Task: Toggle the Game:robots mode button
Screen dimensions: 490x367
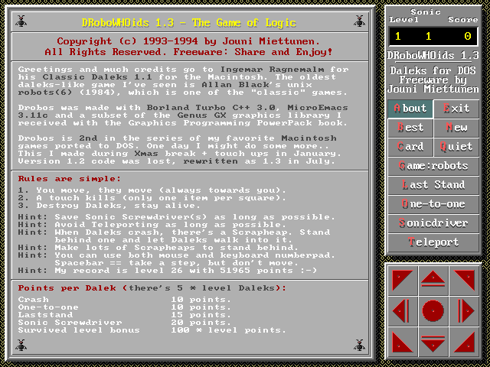Action: (433, 166)
